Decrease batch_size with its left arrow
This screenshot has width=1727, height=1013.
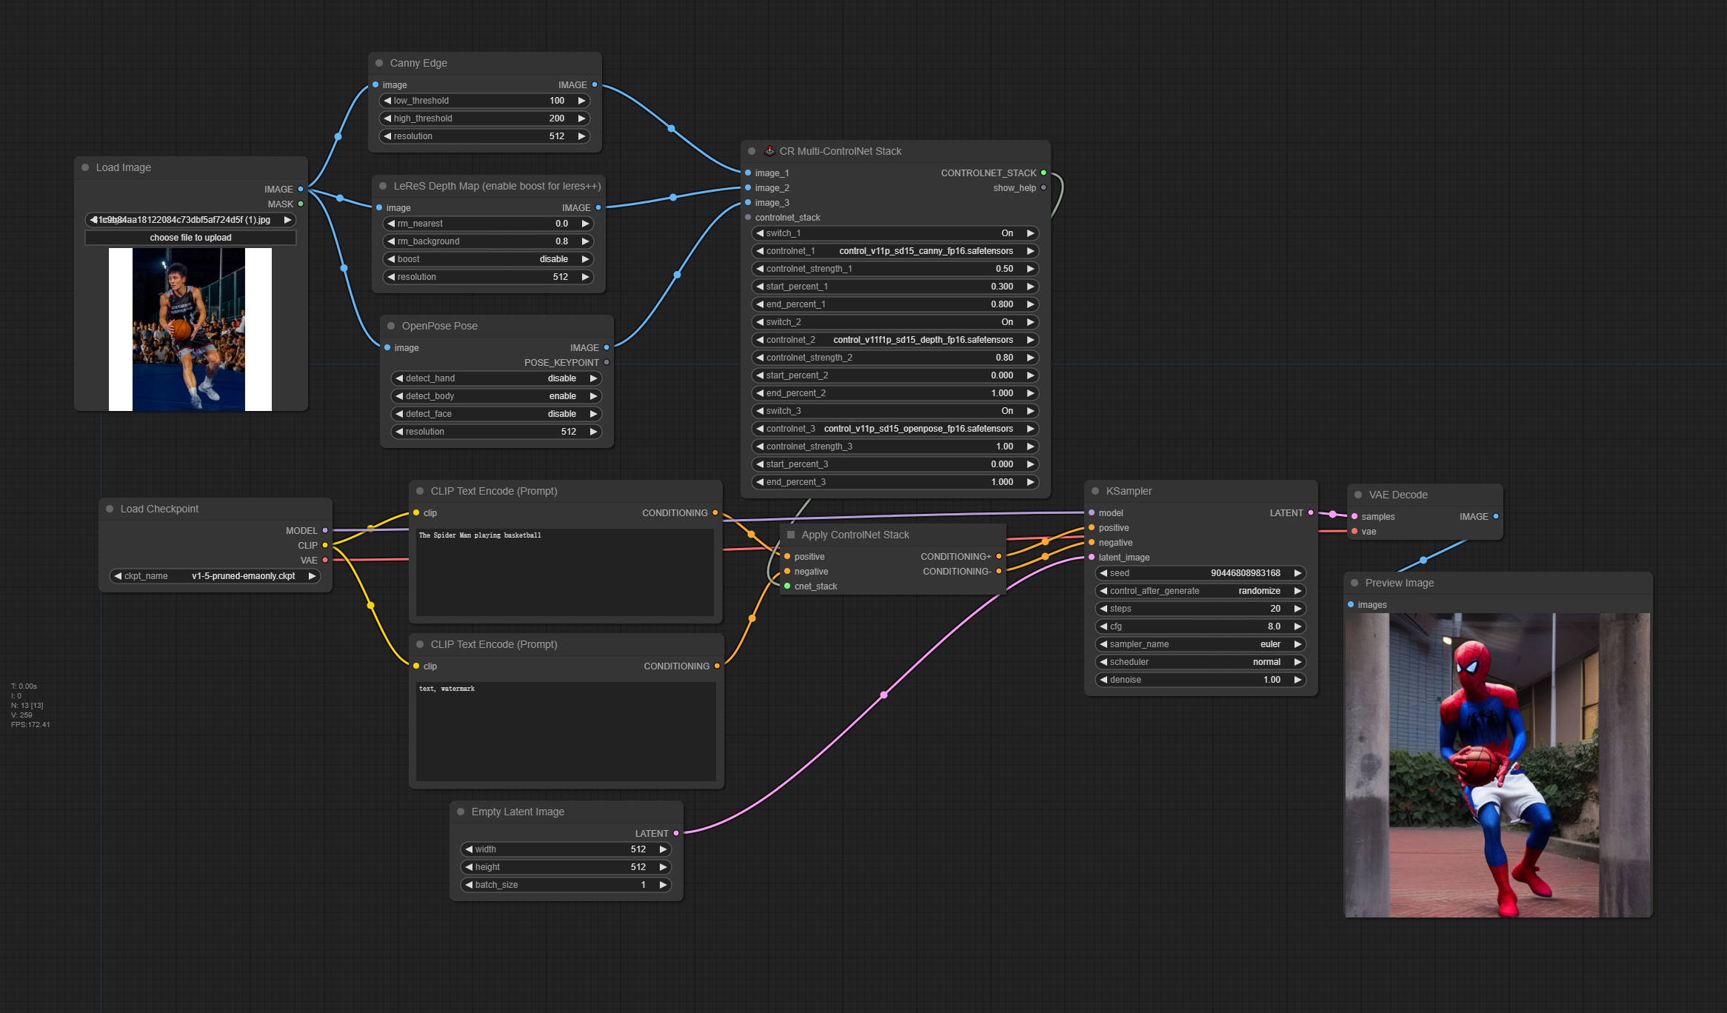click(x=468, y=885)
